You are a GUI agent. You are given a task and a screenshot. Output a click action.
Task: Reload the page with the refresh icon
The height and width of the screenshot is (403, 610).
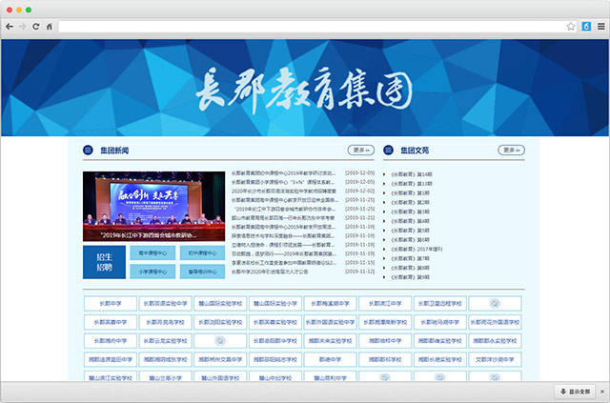[35, 26]
